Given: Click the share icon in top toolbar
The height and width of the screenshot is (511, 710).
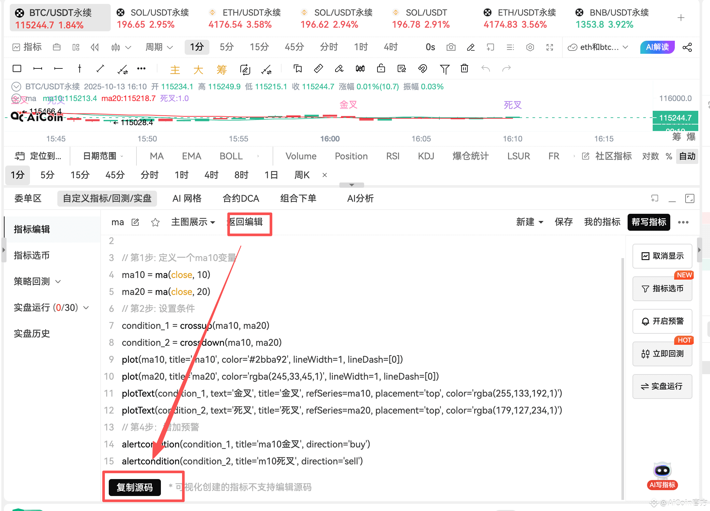Looking at the screenshot, I should pyautogui.click(x=687, y=47).
